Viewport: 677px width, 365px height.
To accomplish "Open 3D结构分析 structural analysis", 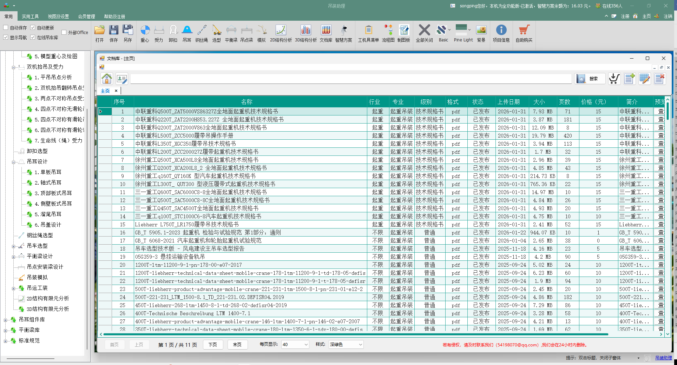I will (305, 34).
